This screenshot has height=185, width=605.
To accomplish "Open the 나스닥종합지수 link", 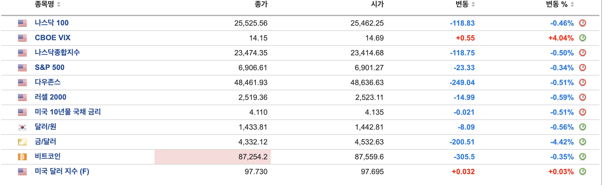I will point(57,53).
